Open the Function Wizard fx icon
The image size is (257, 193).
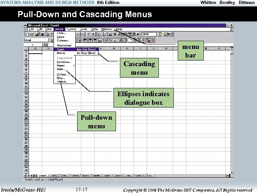(x=94, y=34)
